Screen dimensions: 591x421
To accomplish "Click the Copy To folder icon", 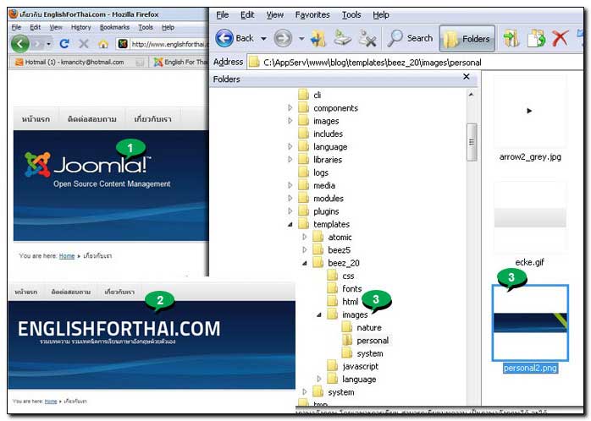I will 536,38.
